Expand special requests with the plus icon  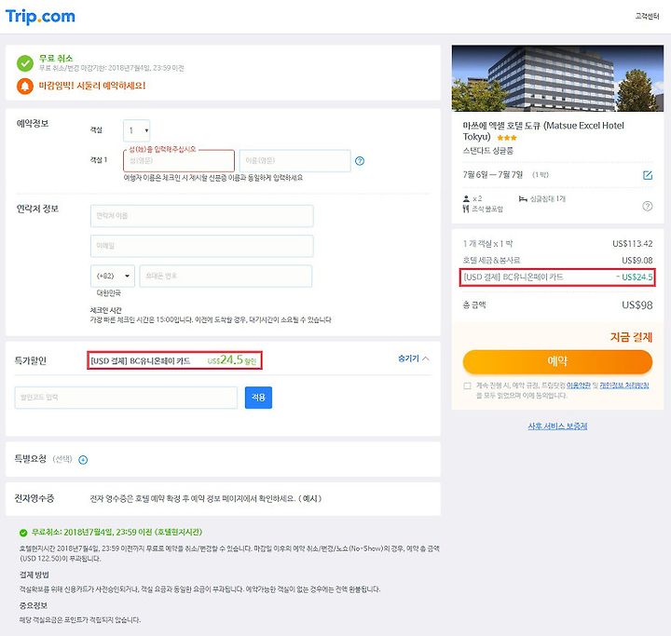[x=83, y=460]
